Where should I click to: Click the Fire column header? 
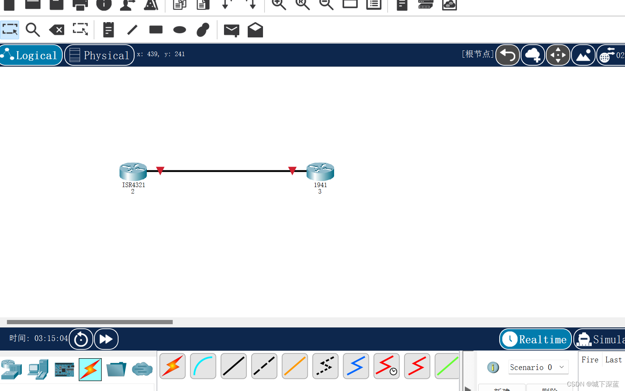point(590,360)
